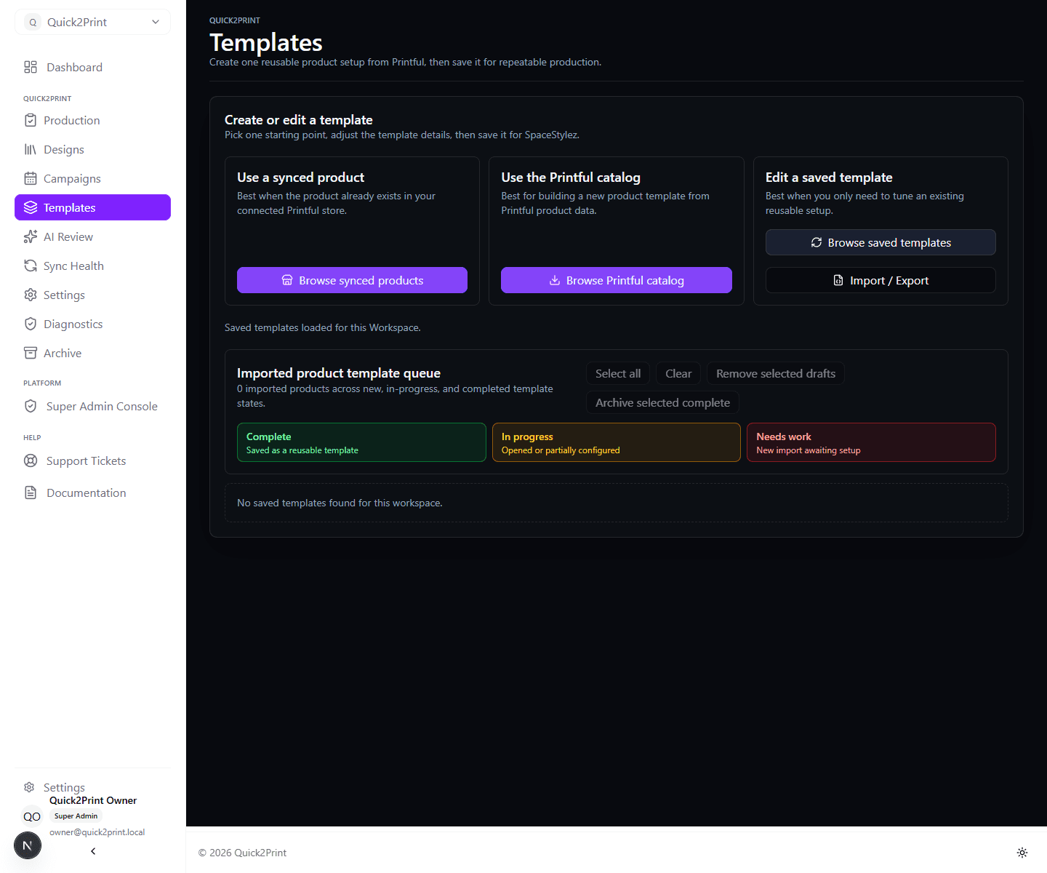
Task: Click the refresh icon on Browse saved templates
Action: (817, 242)
